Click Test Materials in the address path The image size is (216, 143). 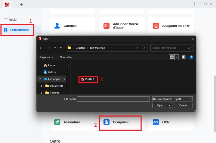97,48
